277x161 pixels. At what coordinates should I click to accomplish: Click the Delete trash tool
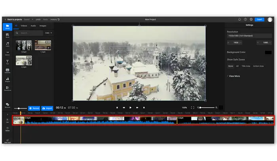pos(8,129)
